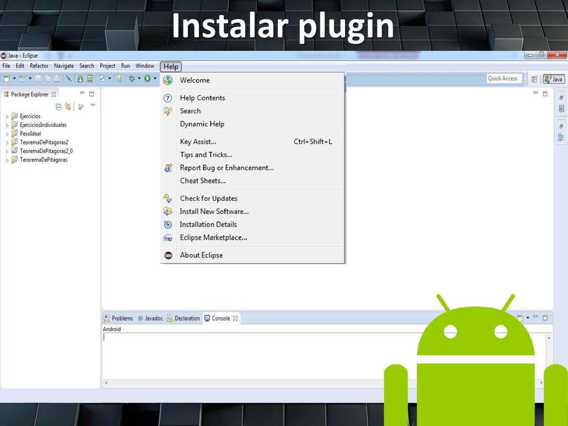Click the Outline icon in the right trim
568x426 pixels.
561,137
